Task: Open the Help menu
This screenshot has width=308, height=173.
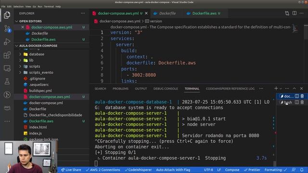Action: click(58, 6)
